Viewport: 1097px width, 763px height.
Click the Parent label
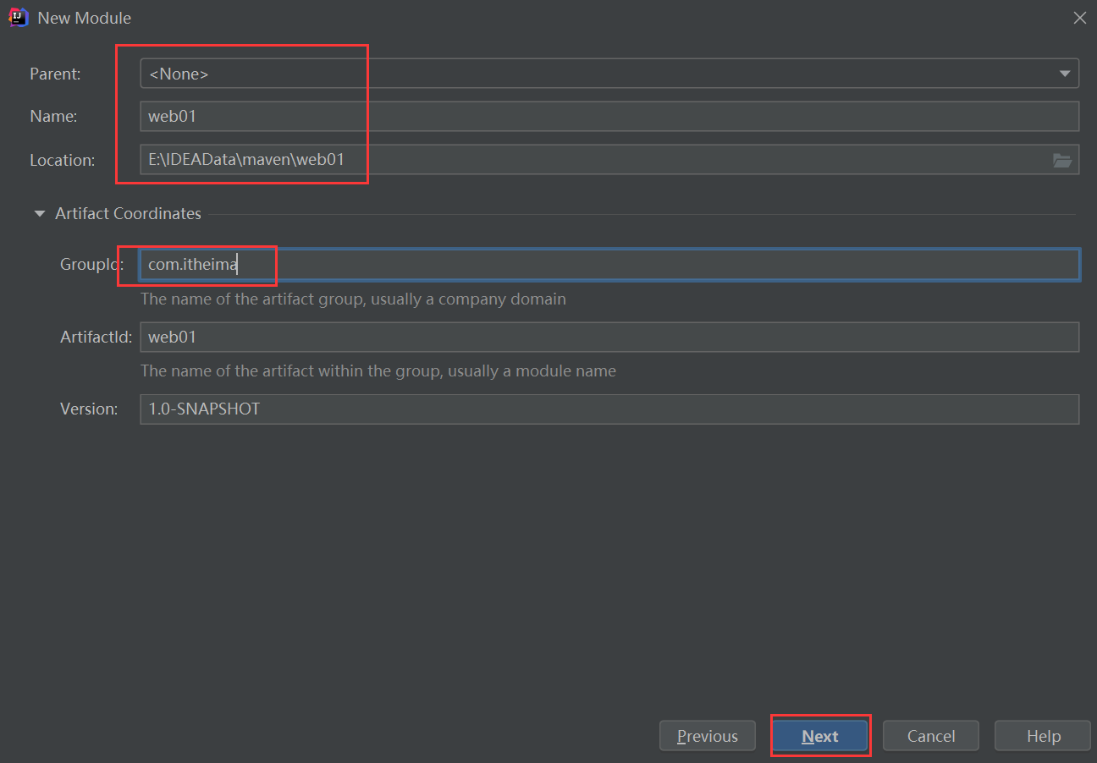click(56, 74)
